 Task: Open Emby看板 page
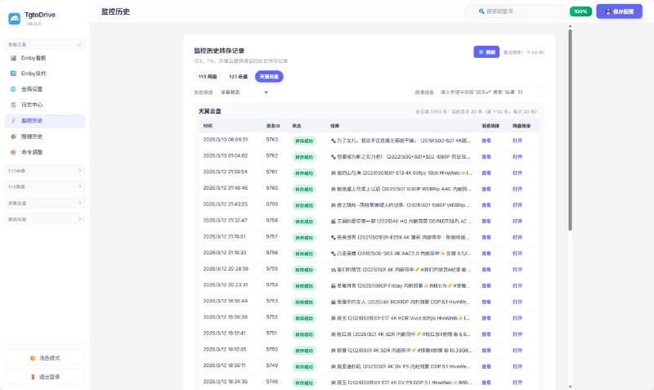(x=45, y=58)
